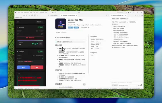Switch to the Cursor Settings tab

tap(53, 15)
